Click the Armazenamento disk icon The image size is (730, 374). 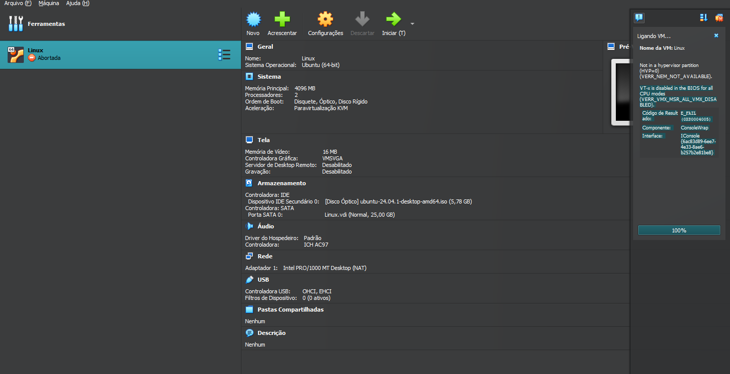click(249, 183)
